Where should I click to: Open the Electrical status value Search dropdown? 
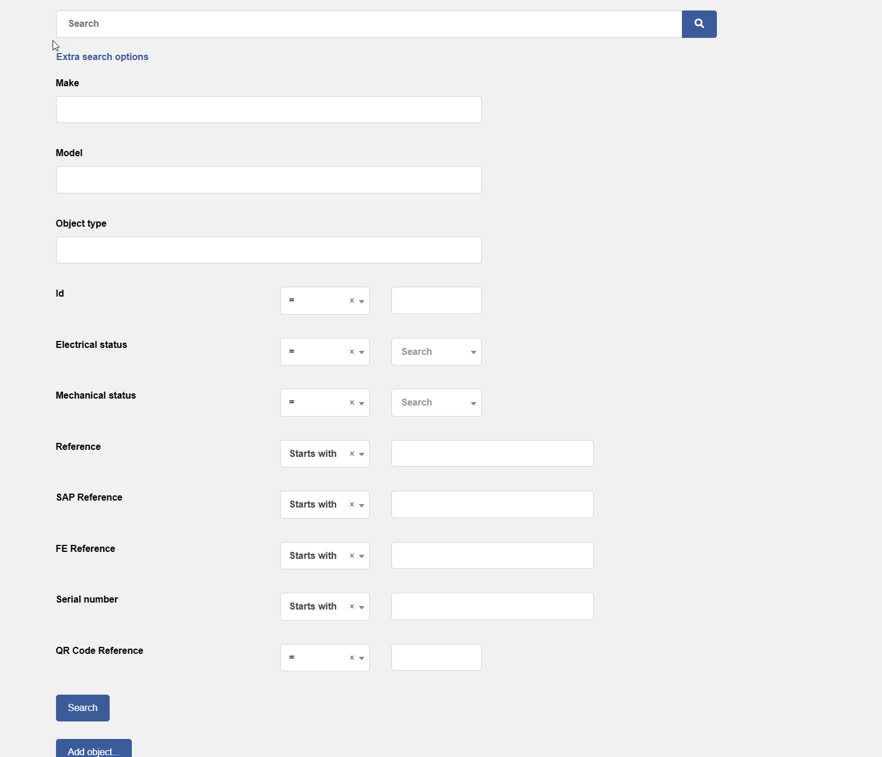point(436,352)
